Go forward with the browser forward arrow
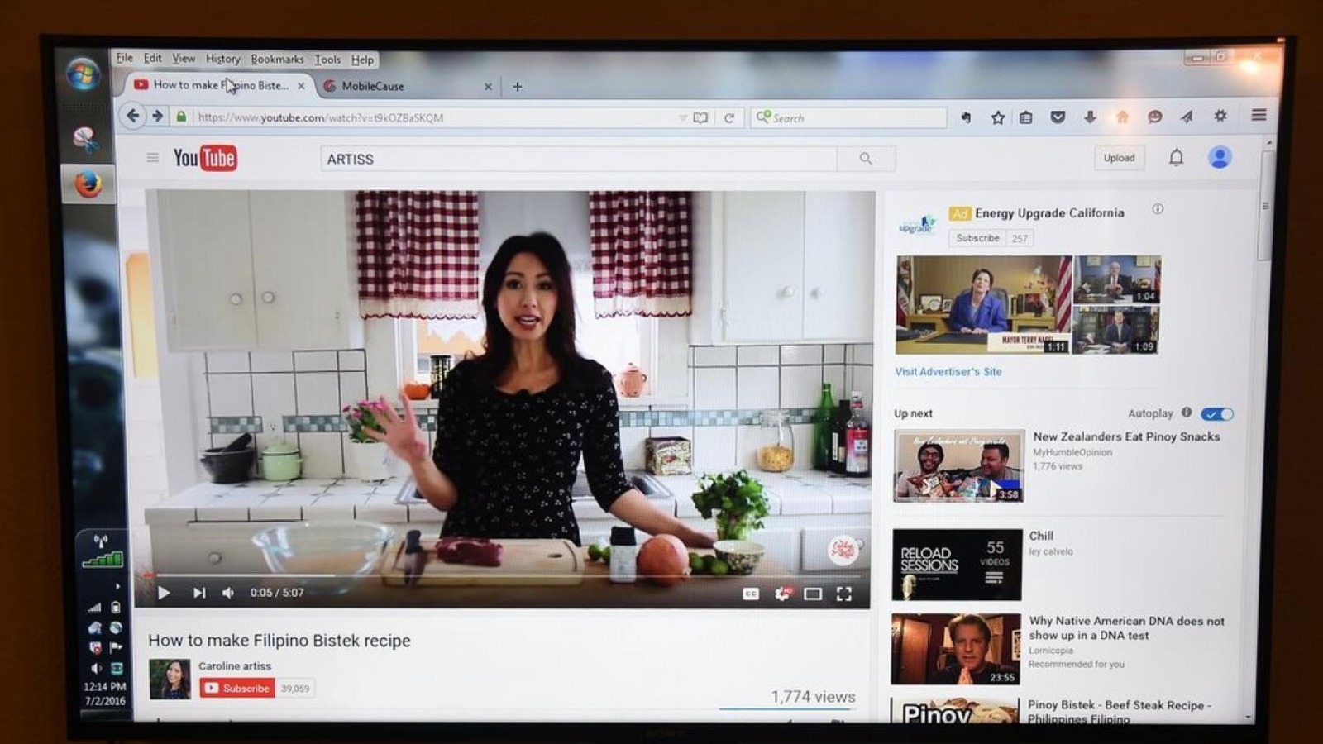The height and width of the screenshot is (744, 1323). point(157,117)
